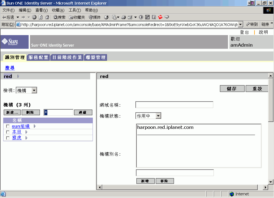Viewport: 274px width, 198px height.
Task: Click the 重設 reset button
Action: coord(257,88)
